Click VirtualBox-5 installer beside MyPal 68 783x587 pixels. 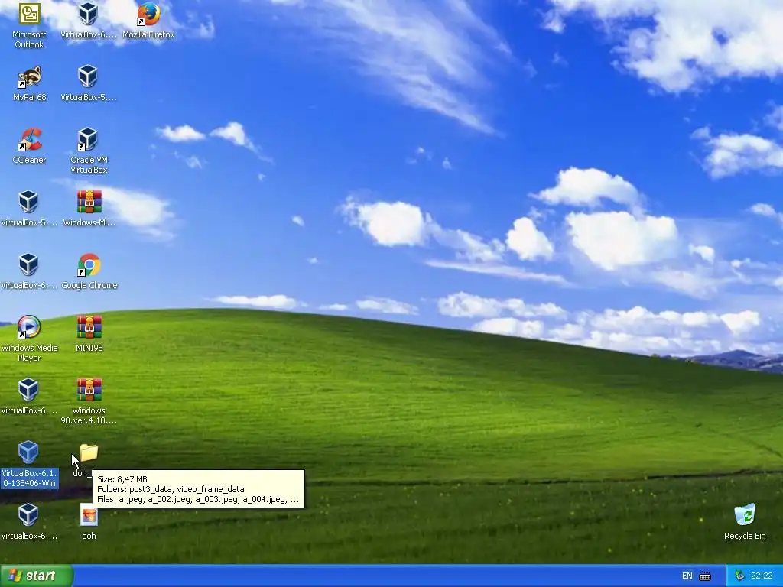pyautogui.click(x=89, y=83)
